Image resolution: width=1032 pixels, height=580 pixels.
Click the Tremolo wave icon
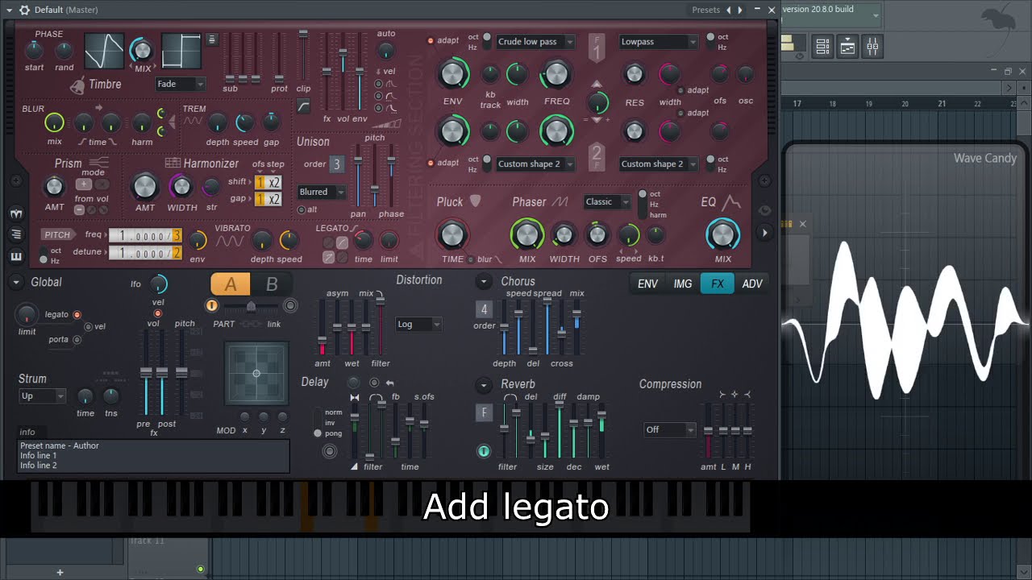[193, 121]
